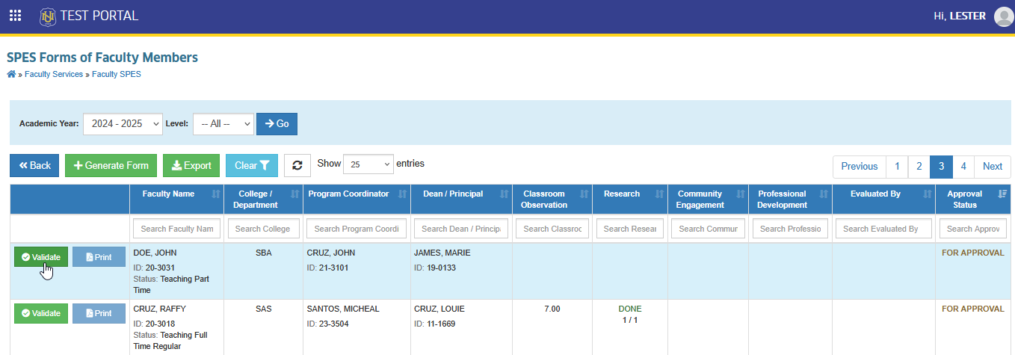Click the TEST PORTAL title text
Image resolution: width=1015 pixels, height=355 pixels.
click(99, 16)
